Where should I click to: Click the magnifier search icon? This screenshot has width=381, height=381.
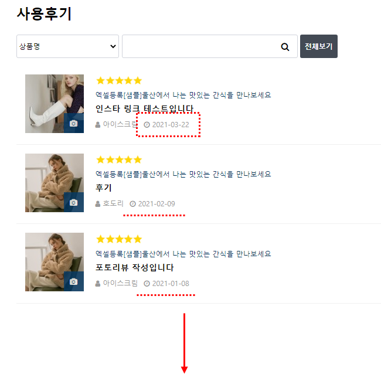pyautogui.click(x=285, y=47)
